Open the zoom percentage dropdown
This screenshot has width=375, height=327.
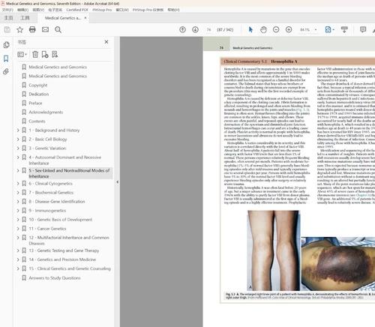tap(316, 29)
